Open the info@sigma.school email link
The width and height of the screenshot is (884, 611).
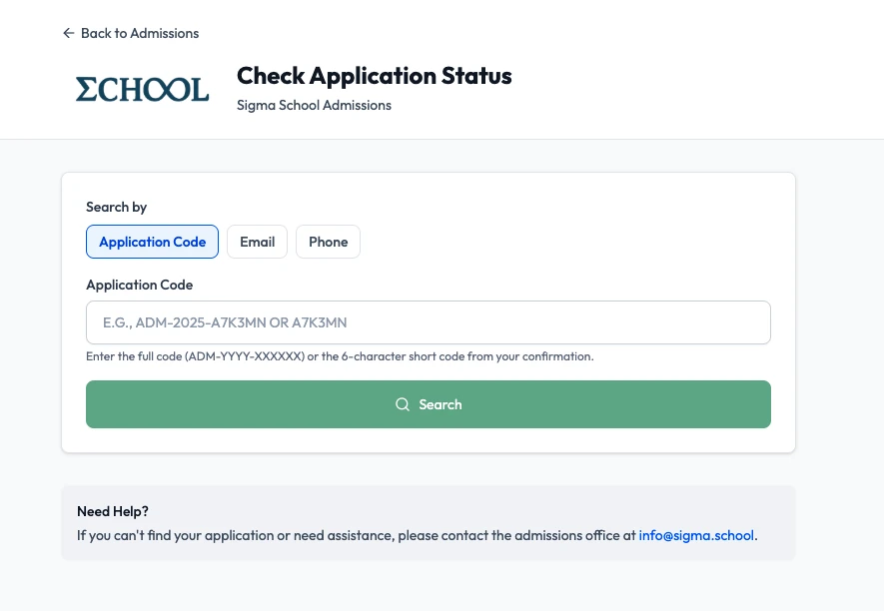pyautogui.click(x=696, y=535)
